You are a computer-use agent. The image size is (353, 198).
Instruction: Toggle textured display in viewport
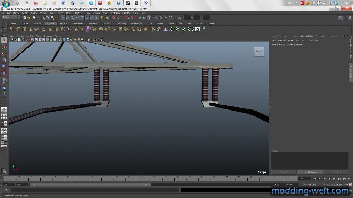click(71, 40)
